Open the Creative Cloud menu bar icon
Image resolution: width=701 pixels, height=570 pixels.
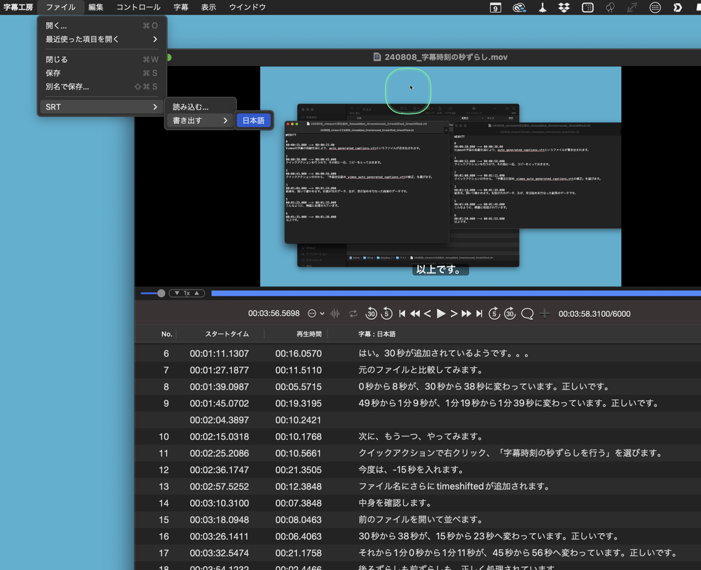tap(519, 7)
